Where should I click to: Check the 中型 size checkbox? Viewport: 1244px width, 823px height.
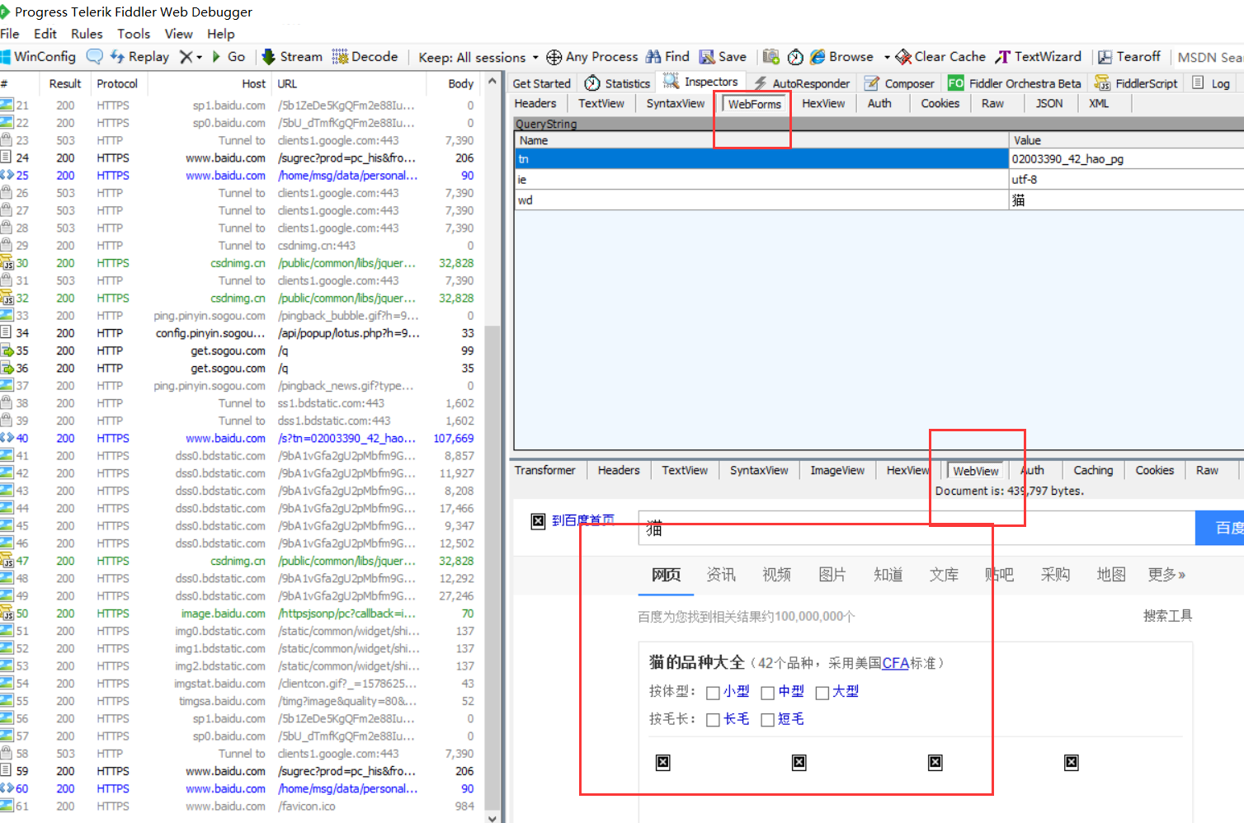click(x=767, y=693)
